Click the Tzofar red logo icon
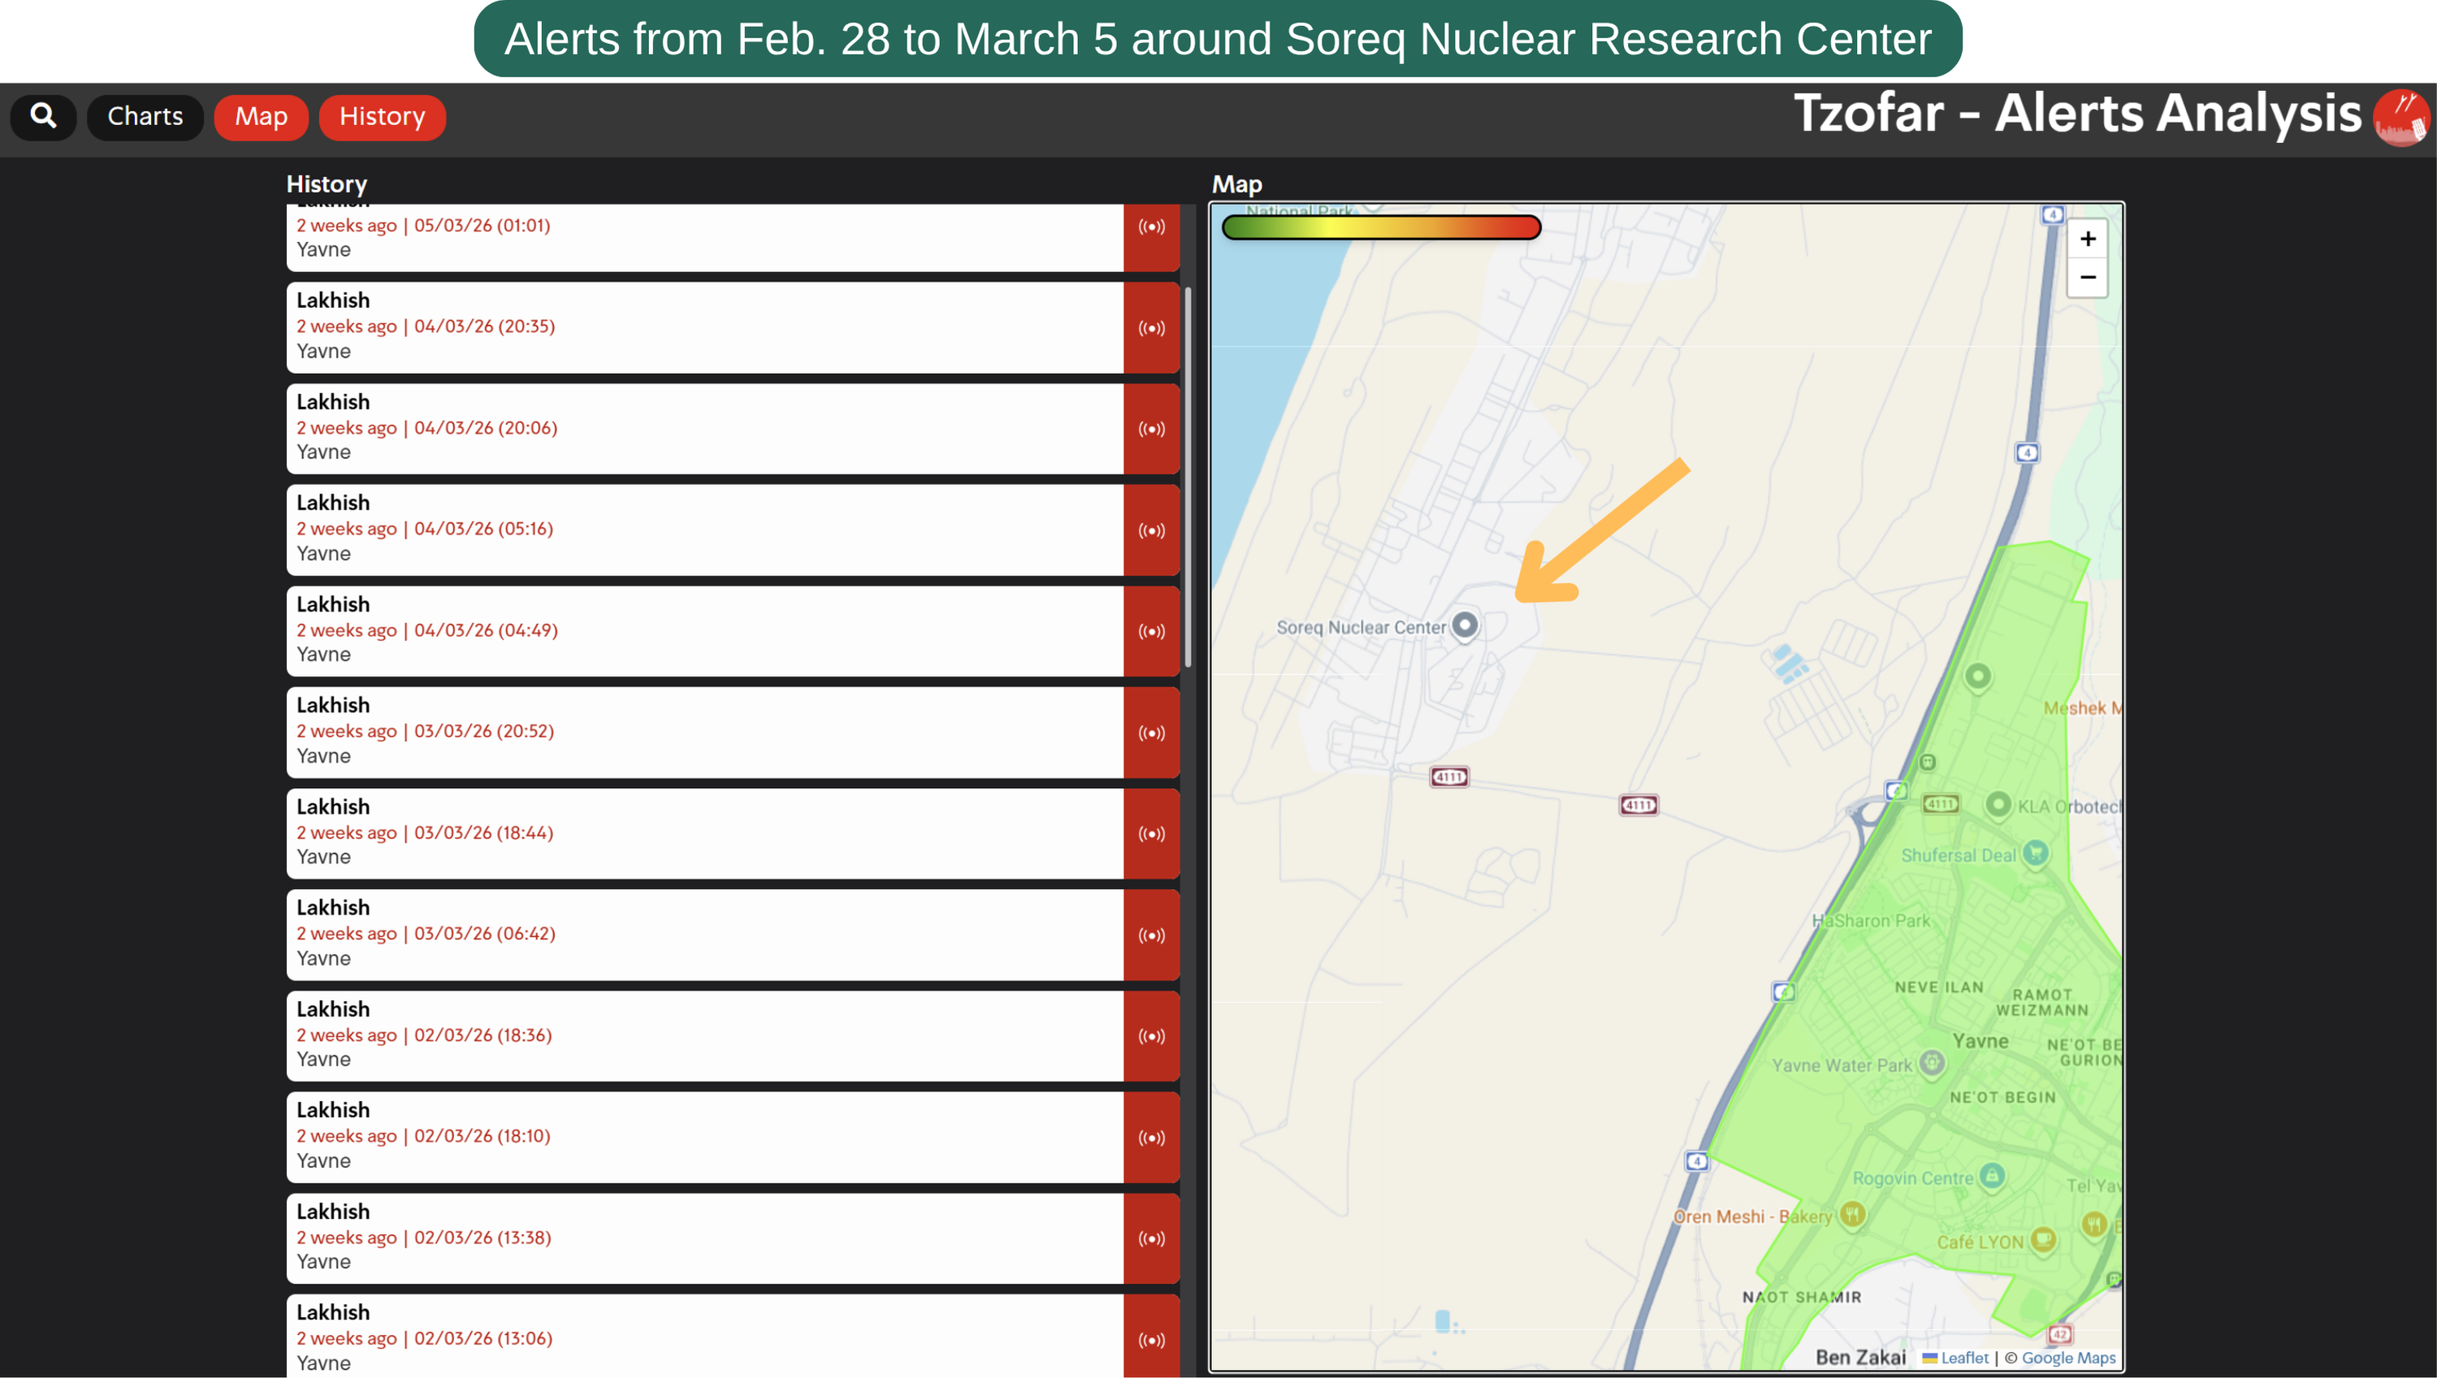The width and height of the screenshot is (2437, 1378). 2400,117
